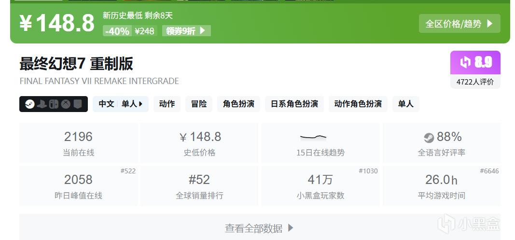Click the #522 rank label

[128, 171]
